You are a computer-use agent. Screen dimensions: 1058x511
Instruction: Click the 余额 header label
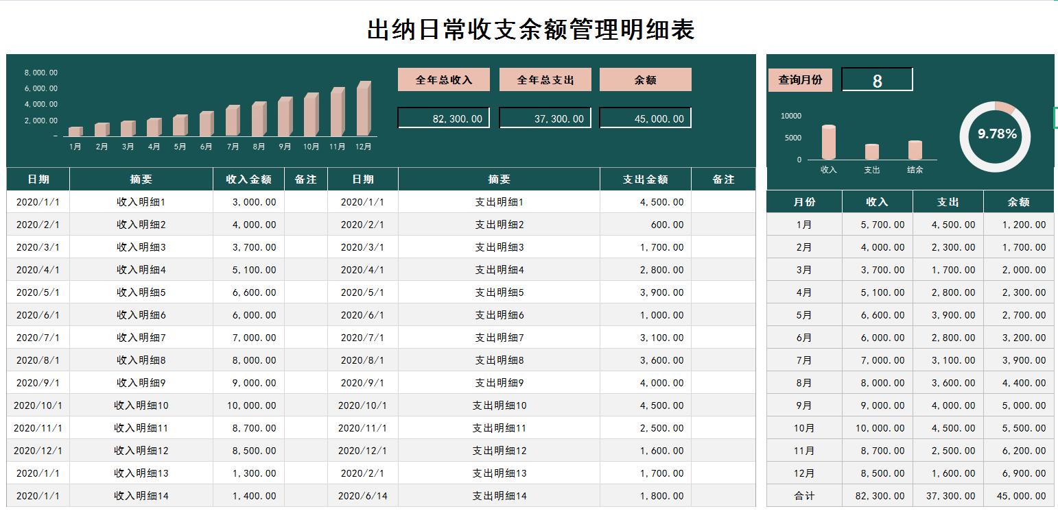644,79
